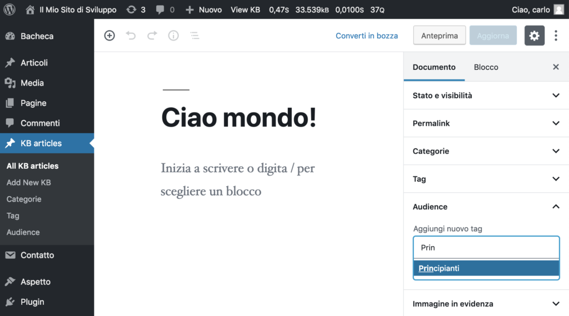The width and height of the screenshot is (569, 316).
Task: Open Audience submenu link in sidebar
Action: (x=23, y=232)
